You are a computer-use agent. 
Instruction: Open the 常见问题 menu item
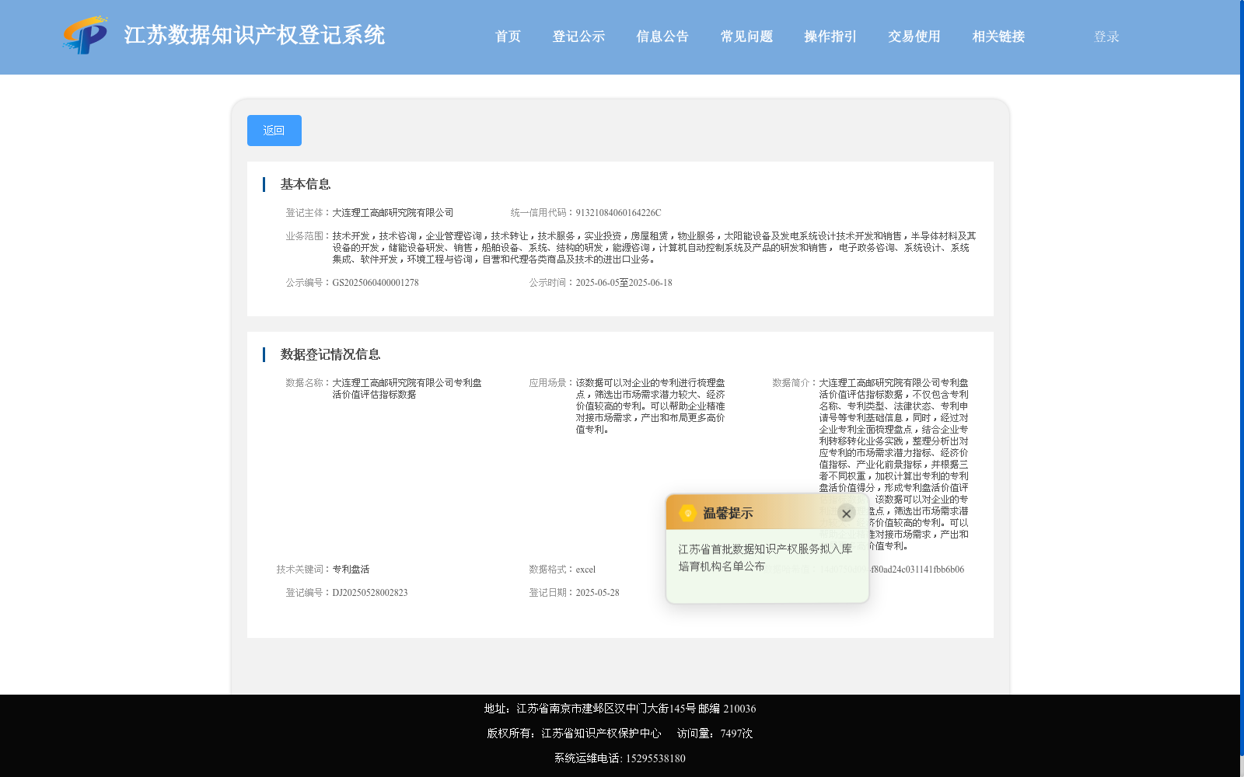click(746, 37)
